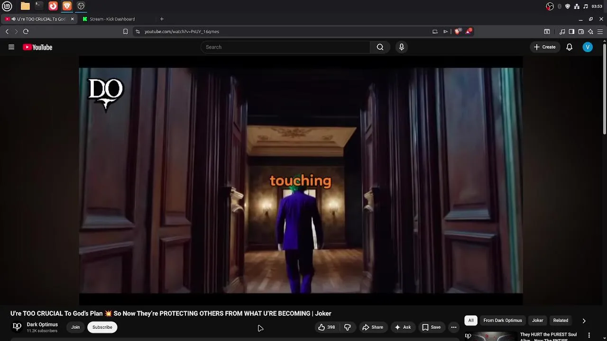Viewport: 607px width, 341px height.
Task: Open the shield tray icon
Action: (x=568, y=6)
